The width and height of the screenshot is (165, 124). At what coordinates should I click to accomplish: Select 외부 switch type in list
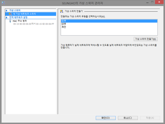(109, 21)
